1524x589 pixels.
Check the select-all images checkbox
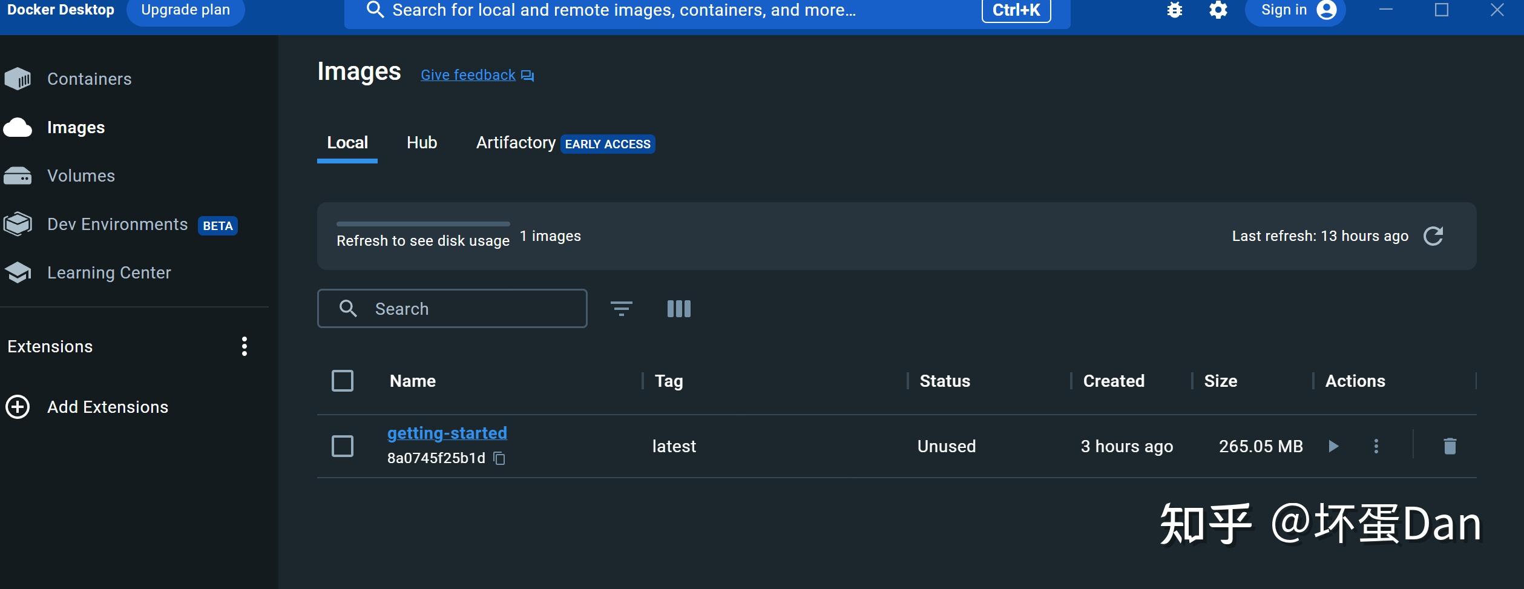pyautogui.click(x=343, y=381)
